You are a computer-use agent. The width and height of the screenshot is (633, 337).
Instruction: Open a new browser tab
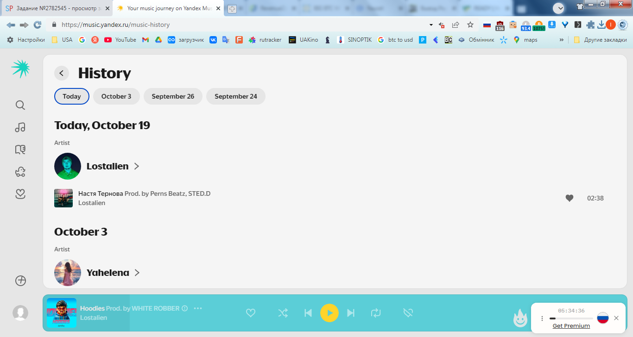232,9
